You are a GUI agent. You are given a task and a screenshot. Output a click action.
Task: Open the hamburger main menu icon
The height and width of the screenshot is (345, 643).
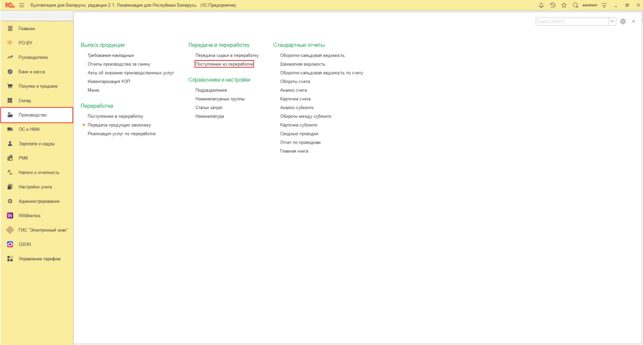coord(21,5)
